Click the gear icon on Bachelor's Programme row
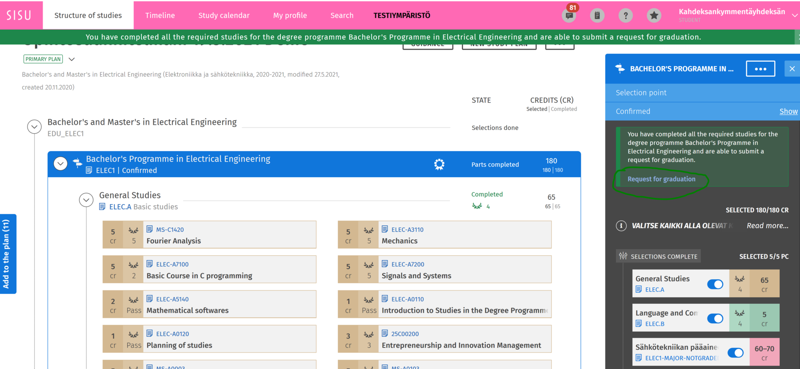 click(x=439, y=164)
